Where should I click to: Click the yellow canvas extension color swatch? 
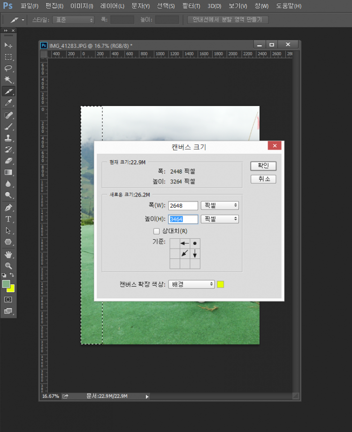[x=221, y=284]
